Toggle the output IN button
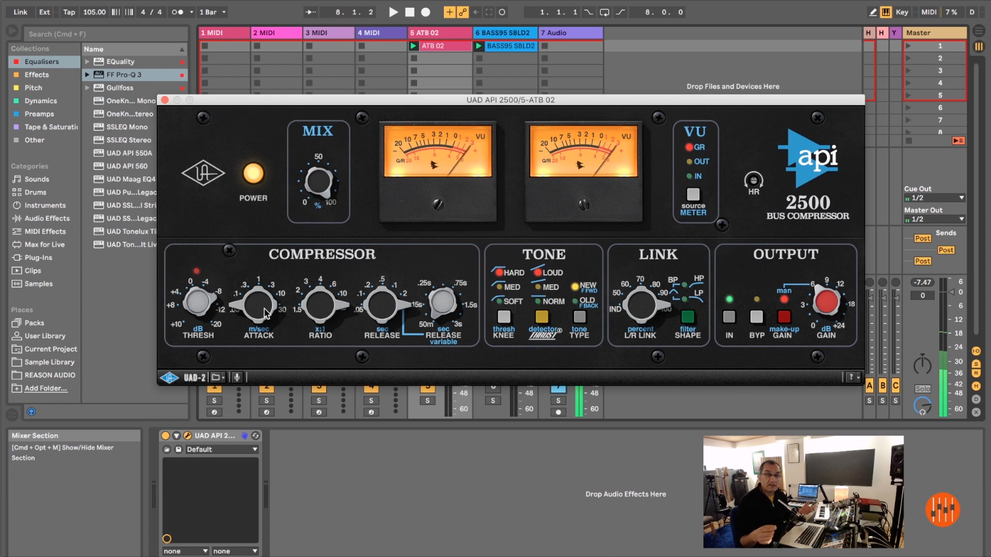Image resolution: width=991 pixels, height=557 pixels. (729, 317)
